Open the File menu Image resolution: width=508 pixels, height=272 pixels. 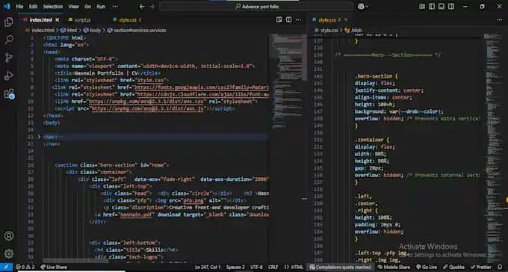pyautogui.click(x=19, y=7)
